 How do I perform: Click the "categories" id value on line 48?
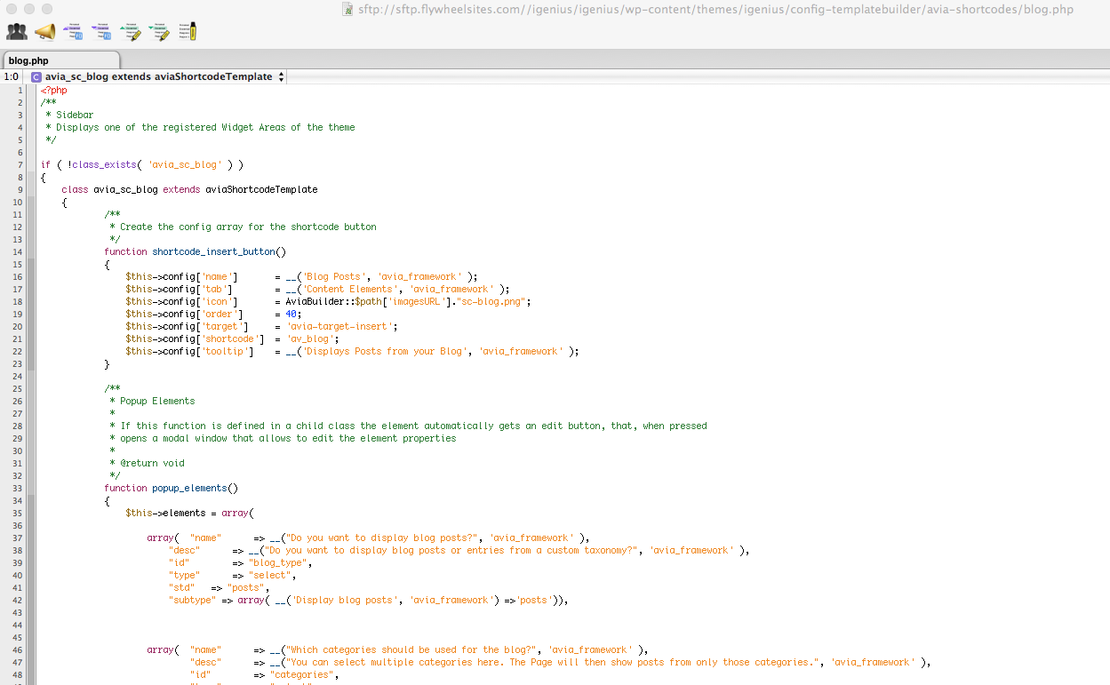coord(304,674)
